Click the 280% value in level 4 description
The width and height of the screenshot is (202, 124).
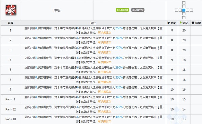[x=119, y=58]
